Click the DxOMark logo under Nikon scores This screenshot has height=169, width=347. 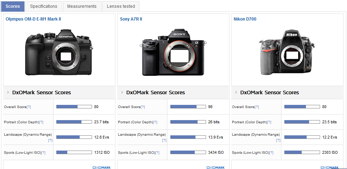click(330, 168)
